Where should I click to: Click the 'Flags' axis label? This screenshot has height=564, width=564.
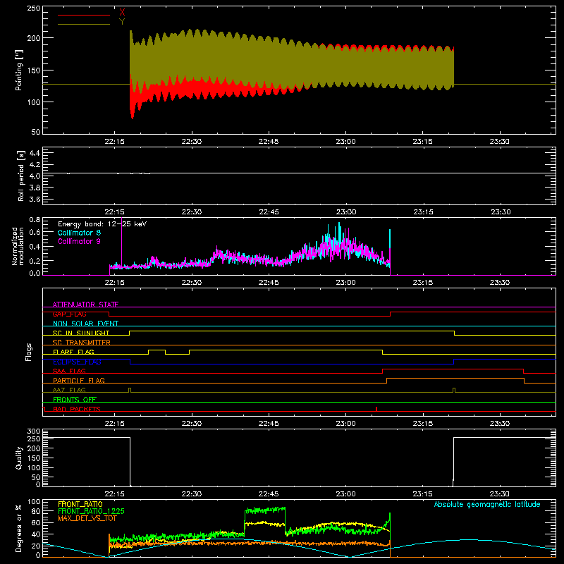pyautogui.click(x=29, y=352)
